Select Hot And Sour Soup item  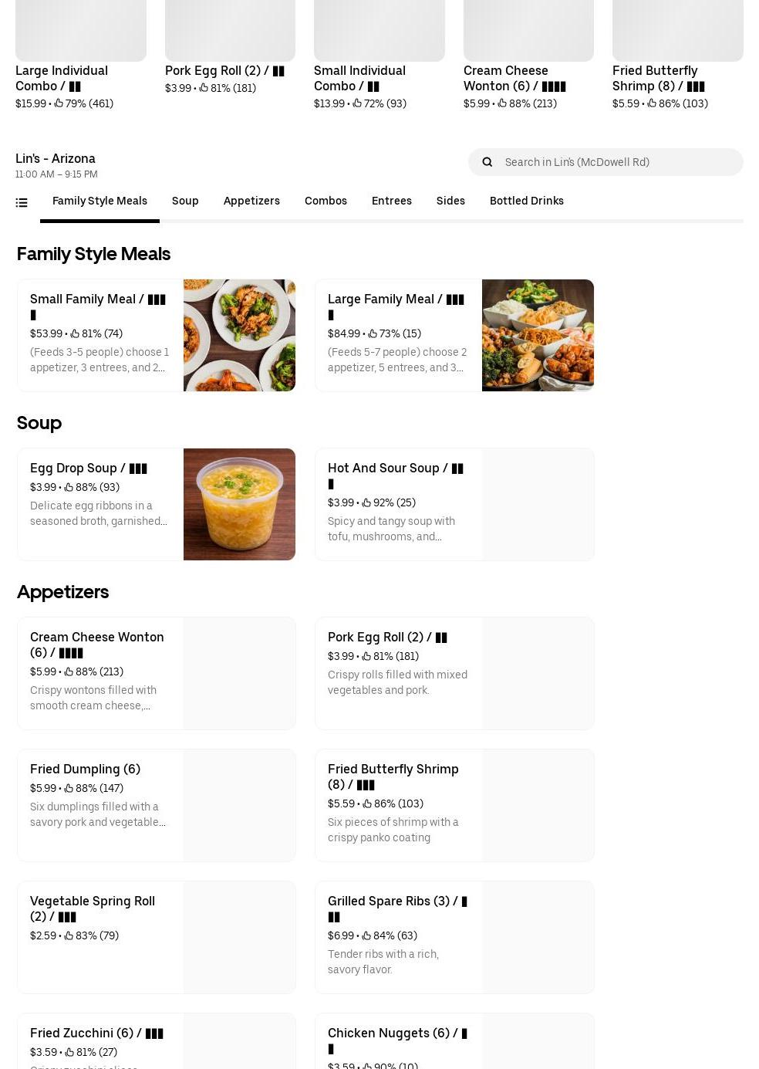point(454,504)
